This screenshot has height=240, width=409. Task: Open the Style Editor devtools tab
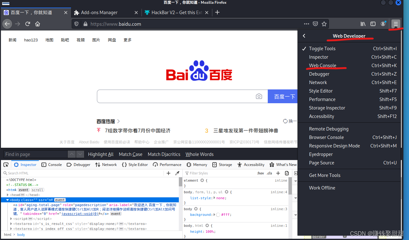click(135, 164)
